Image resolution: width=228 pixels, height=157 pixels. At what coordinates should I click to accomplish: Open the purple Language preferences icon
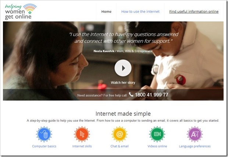[x=195, y=134]
